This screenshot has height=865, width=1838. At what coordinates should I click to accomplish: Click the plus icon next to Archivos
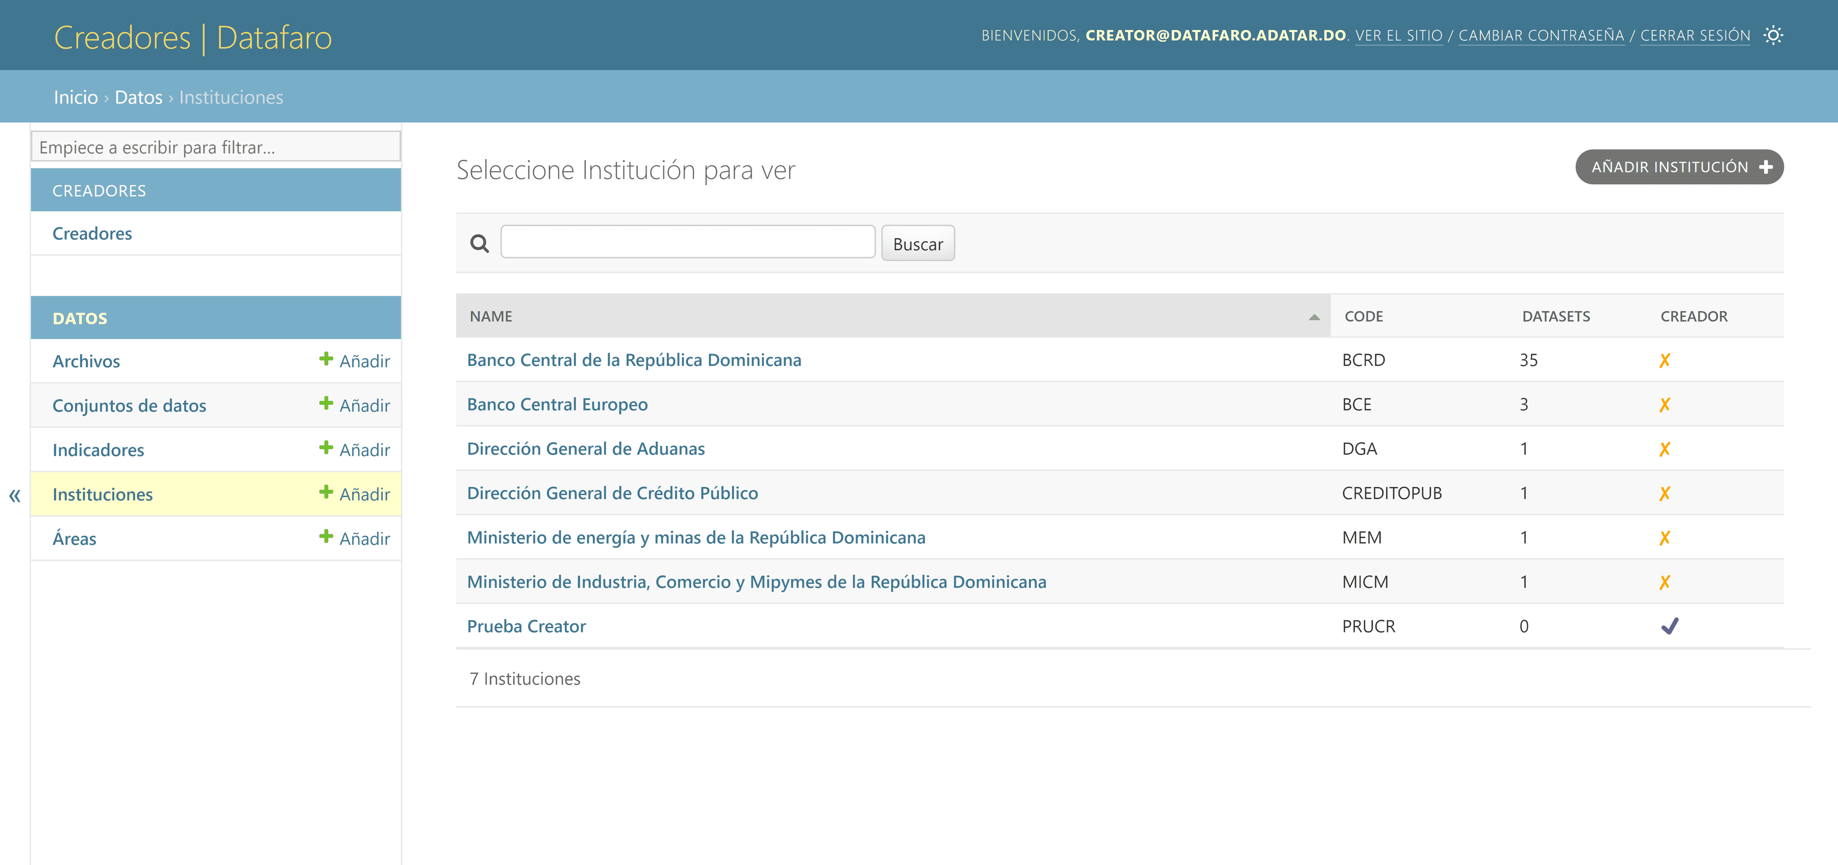326,359
